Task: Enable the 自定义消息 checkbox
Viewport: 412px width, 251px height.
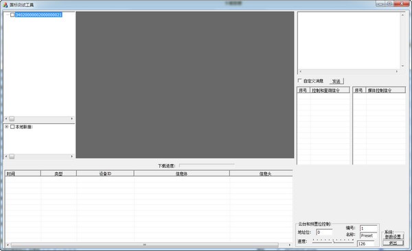Action: pos(299,80)
